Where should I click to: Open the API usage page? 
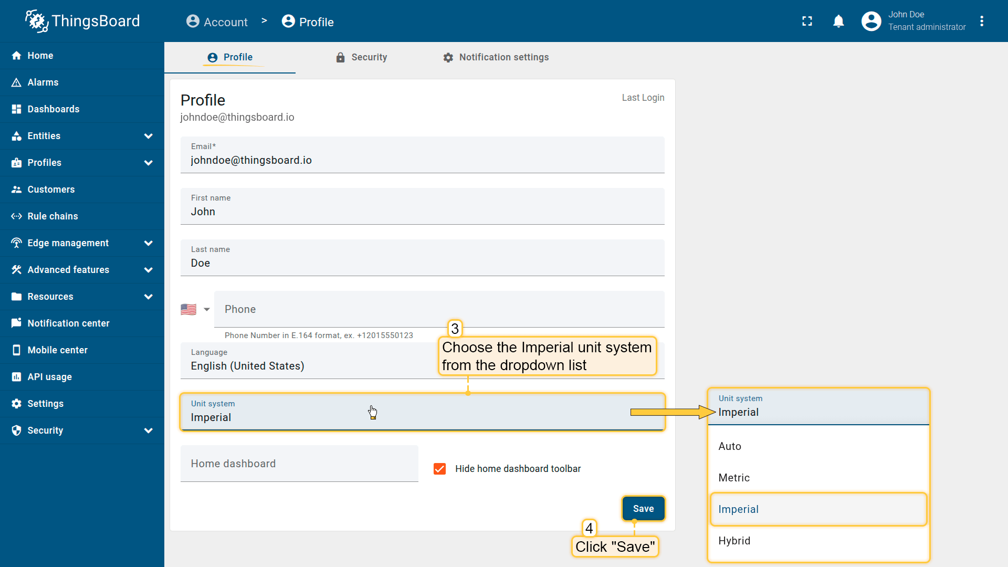click(x=49, y=377)
